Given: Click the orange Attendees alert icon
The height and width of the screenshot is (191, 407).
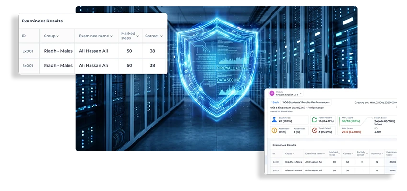Looking at the screenshot, I should tap(274, 130).
